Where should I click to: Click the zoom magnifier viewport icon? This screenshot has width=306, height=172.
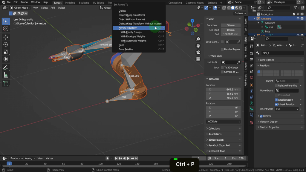click(198, 39)
